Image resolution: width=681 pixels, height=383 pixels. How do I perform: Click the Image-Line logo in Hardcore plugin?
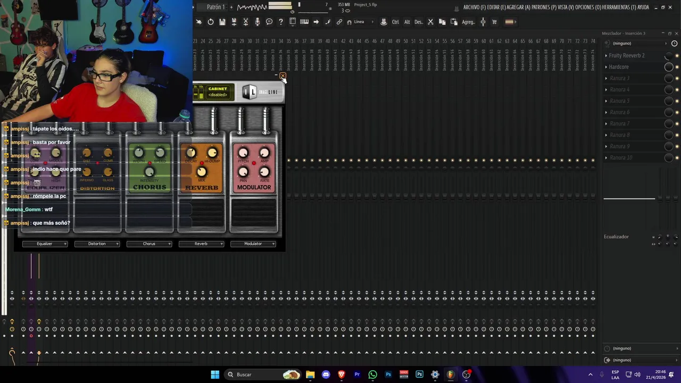[261, 92]
